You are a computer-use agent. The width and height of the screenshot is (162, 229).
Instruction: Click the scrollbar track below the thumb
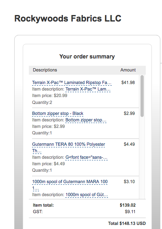pyautogui.click(x=142, y=158)
